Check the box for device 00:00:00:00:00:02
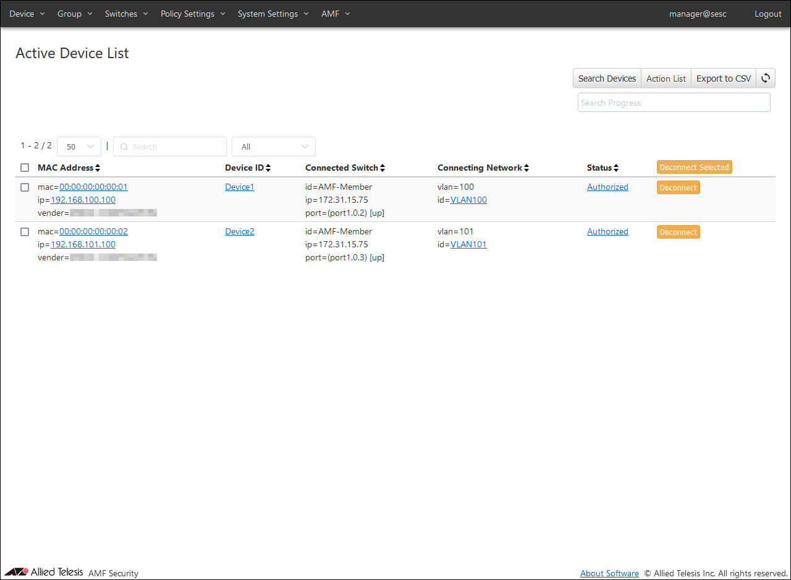This screenshot has width=791, height=580. click(x=25, y=232)
